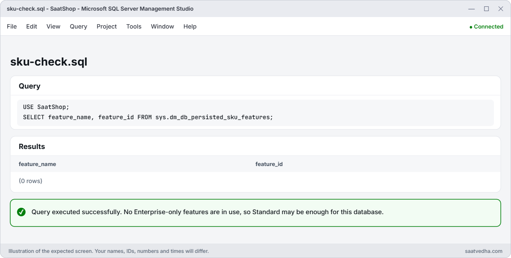The height and width of the screenshot is (258, 511).
Task: Click the saatvedha.com footer text
Action: click(484, 251)
